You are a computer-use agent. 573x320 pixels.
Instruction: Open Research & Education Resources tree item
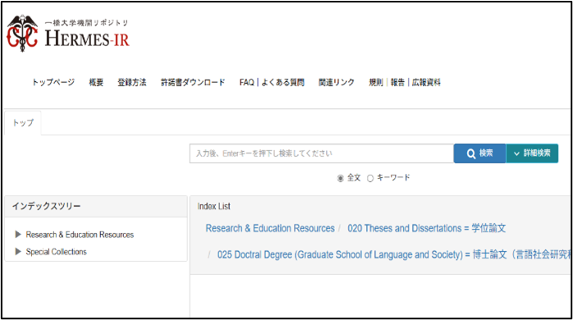pos(80,235)
